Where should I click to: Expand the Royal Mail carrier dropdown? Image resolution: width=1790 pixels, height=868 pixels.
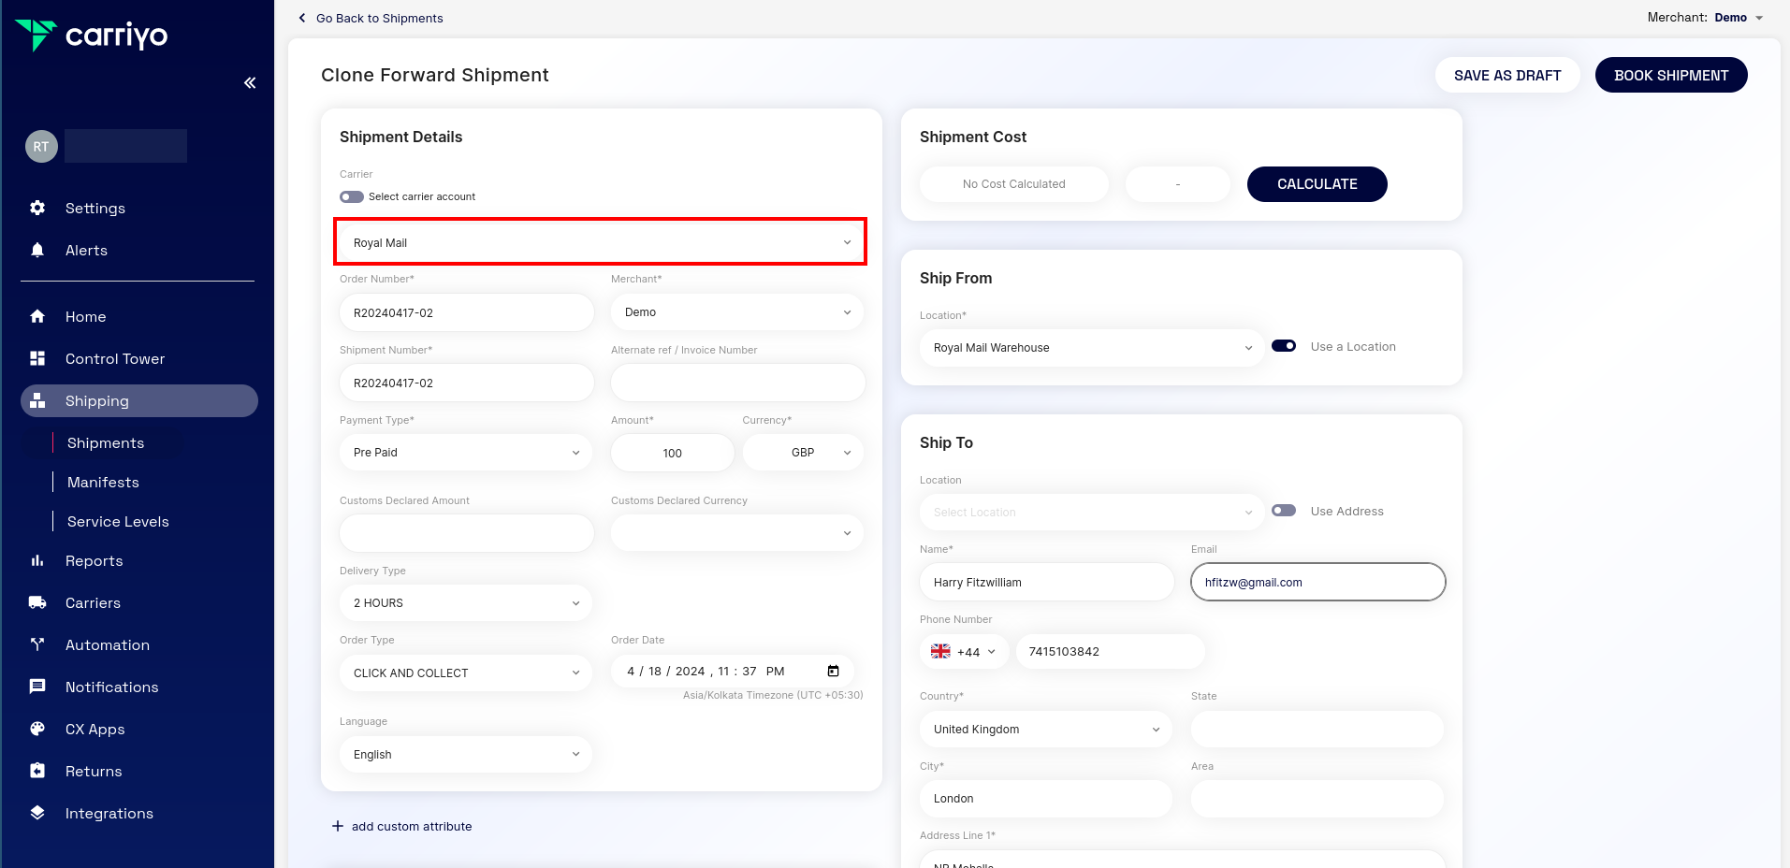point(600,242)
